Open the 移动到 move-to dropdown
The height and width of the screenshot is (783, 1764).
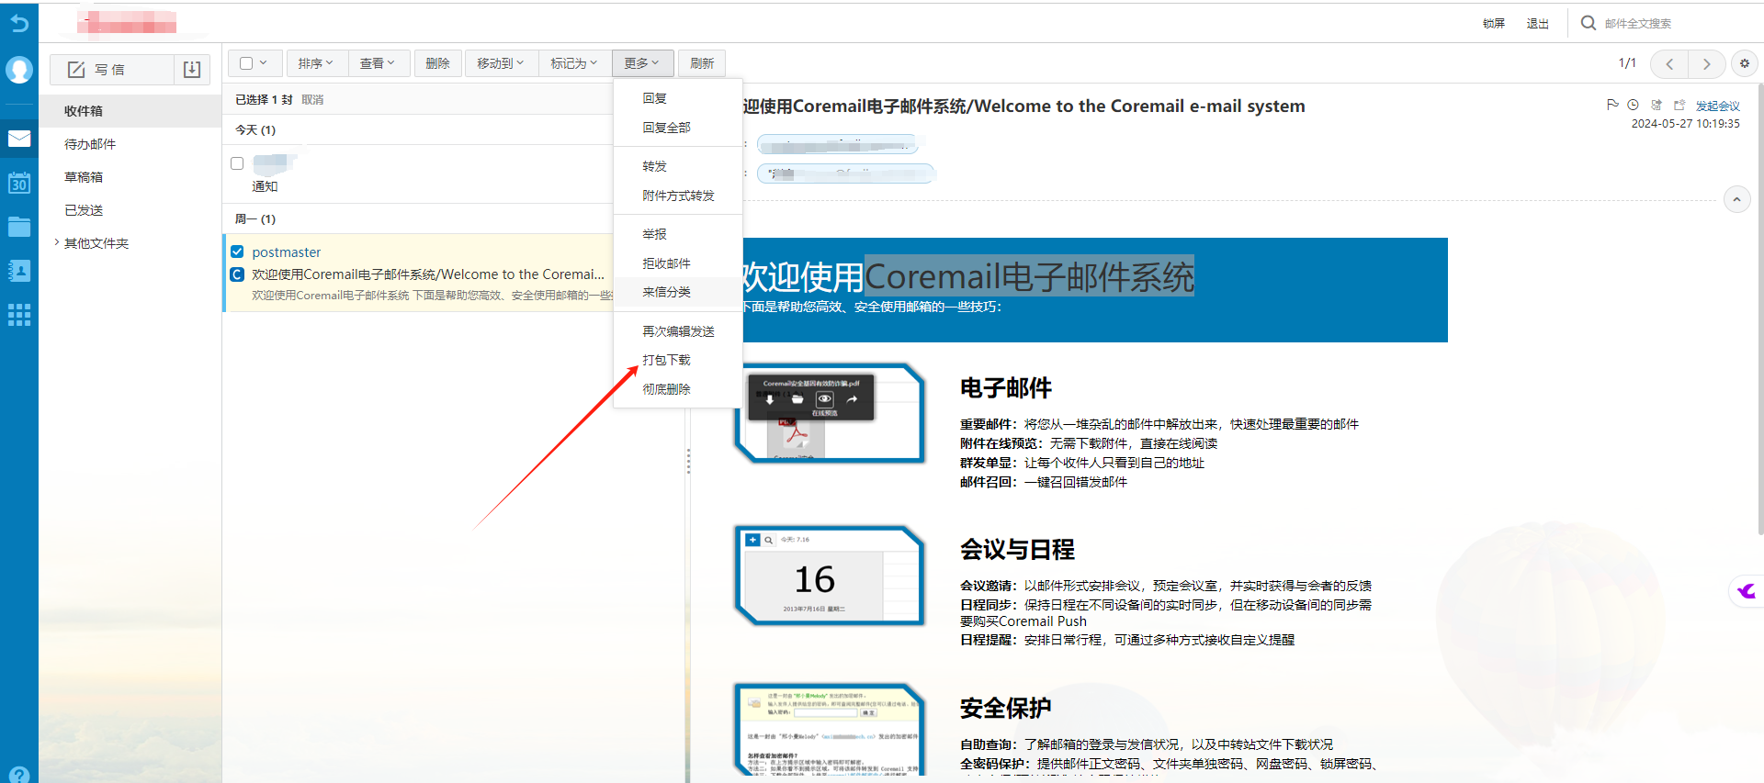click(501, 63)
